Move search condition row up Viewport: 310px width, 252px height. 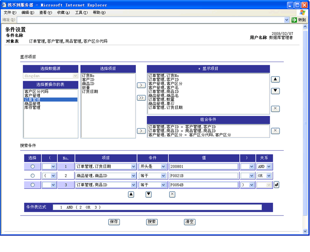pyautogui.click(x=131, y=194)
